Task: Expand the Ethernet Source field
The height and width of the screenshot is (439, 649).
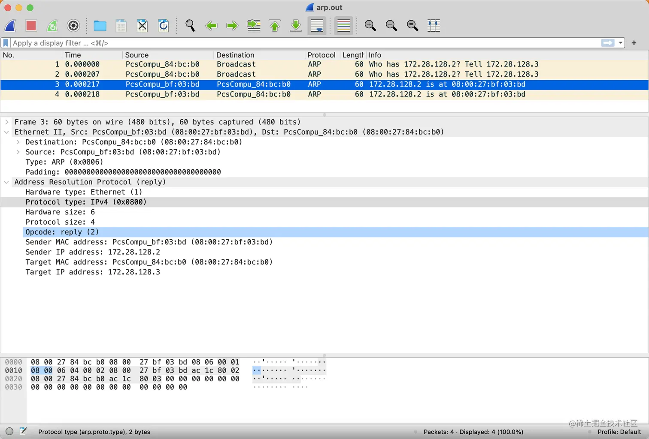Action: point(18,152)
